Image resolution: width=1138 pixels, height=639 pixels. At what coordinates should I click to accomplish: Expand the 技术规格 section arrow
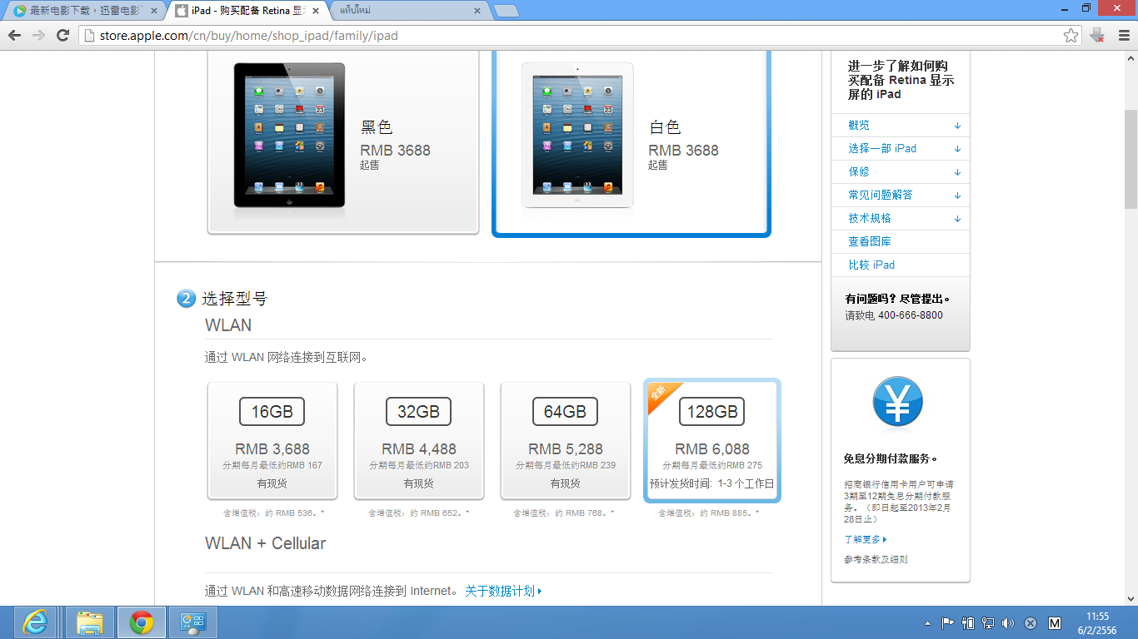pyautogui.click(x=957, y=219)
